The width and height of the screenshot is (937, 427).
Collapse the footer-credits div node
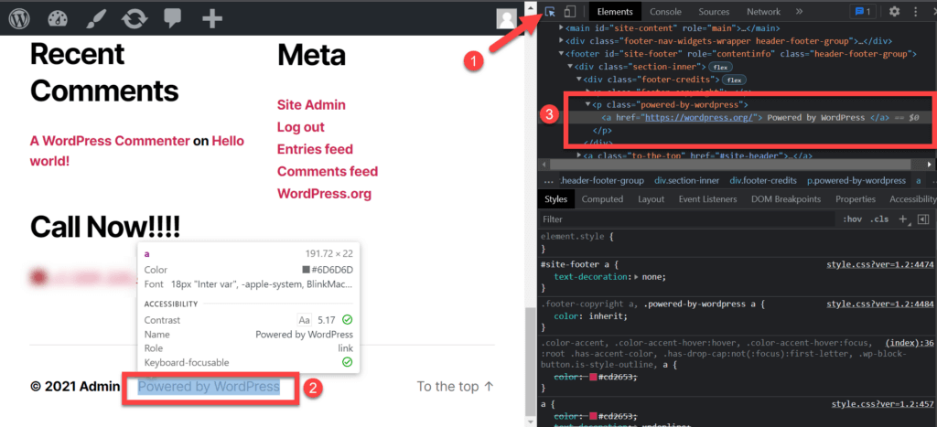[579, 80]
